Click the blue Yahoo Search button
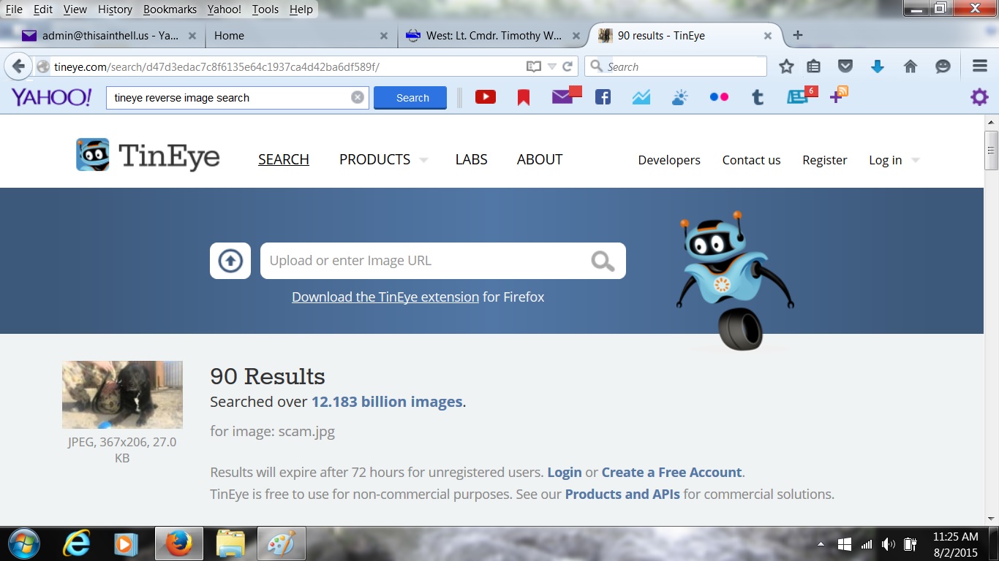The height and width of the screenshot is (561, 999). tap(410, 98)
